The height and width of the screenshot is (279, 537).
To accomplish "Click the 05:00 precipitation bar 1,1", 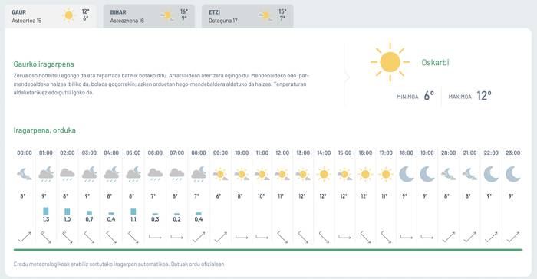I will click(x=133, y=212).
